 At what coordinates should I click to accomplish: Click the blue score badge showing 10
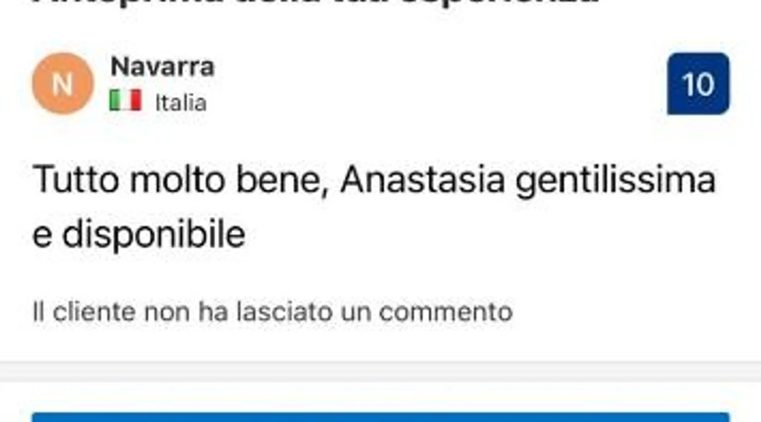[x=698, y=84]
